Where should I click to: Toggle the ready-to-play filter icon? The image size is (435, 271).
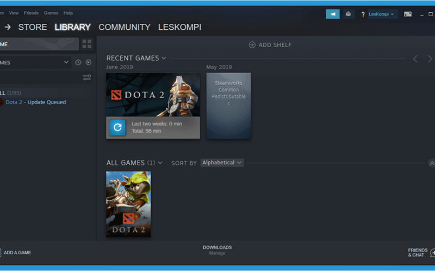89,62
